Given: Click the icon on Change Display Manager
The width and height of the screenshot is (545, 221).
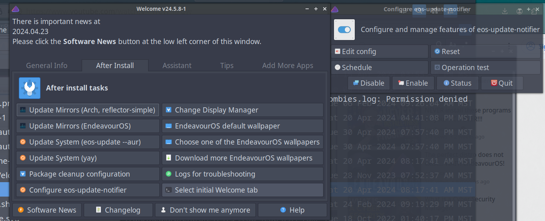Looking at the screenshot, I should click(169, 110).
